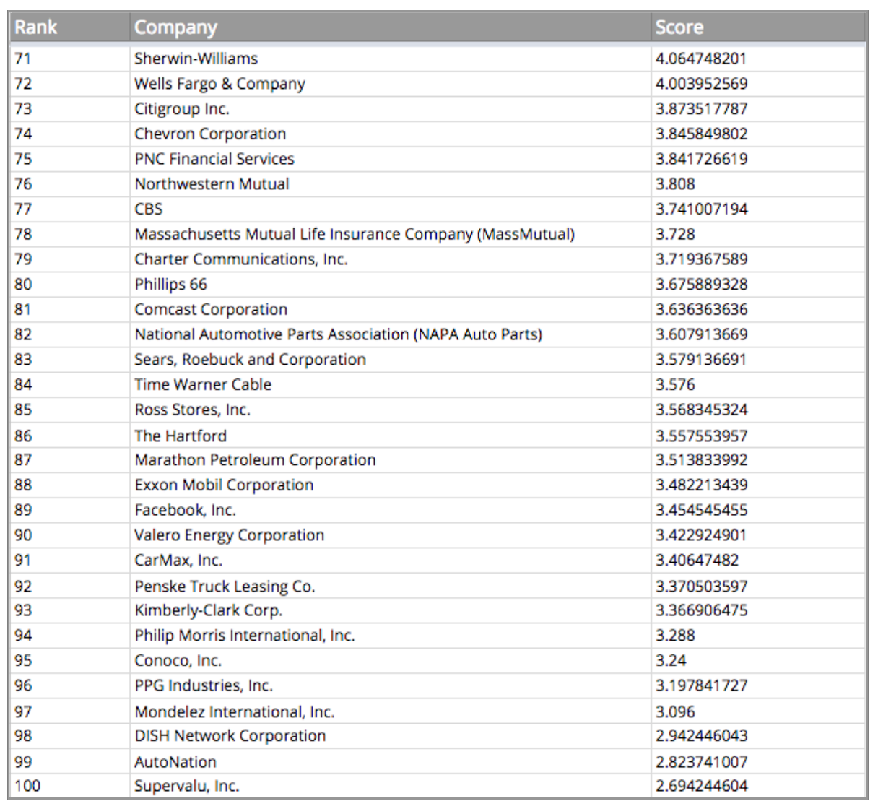Click the score 3.873517787
Image resolution: width=878 pixels, height=809 pixels.
click(701, 109)
